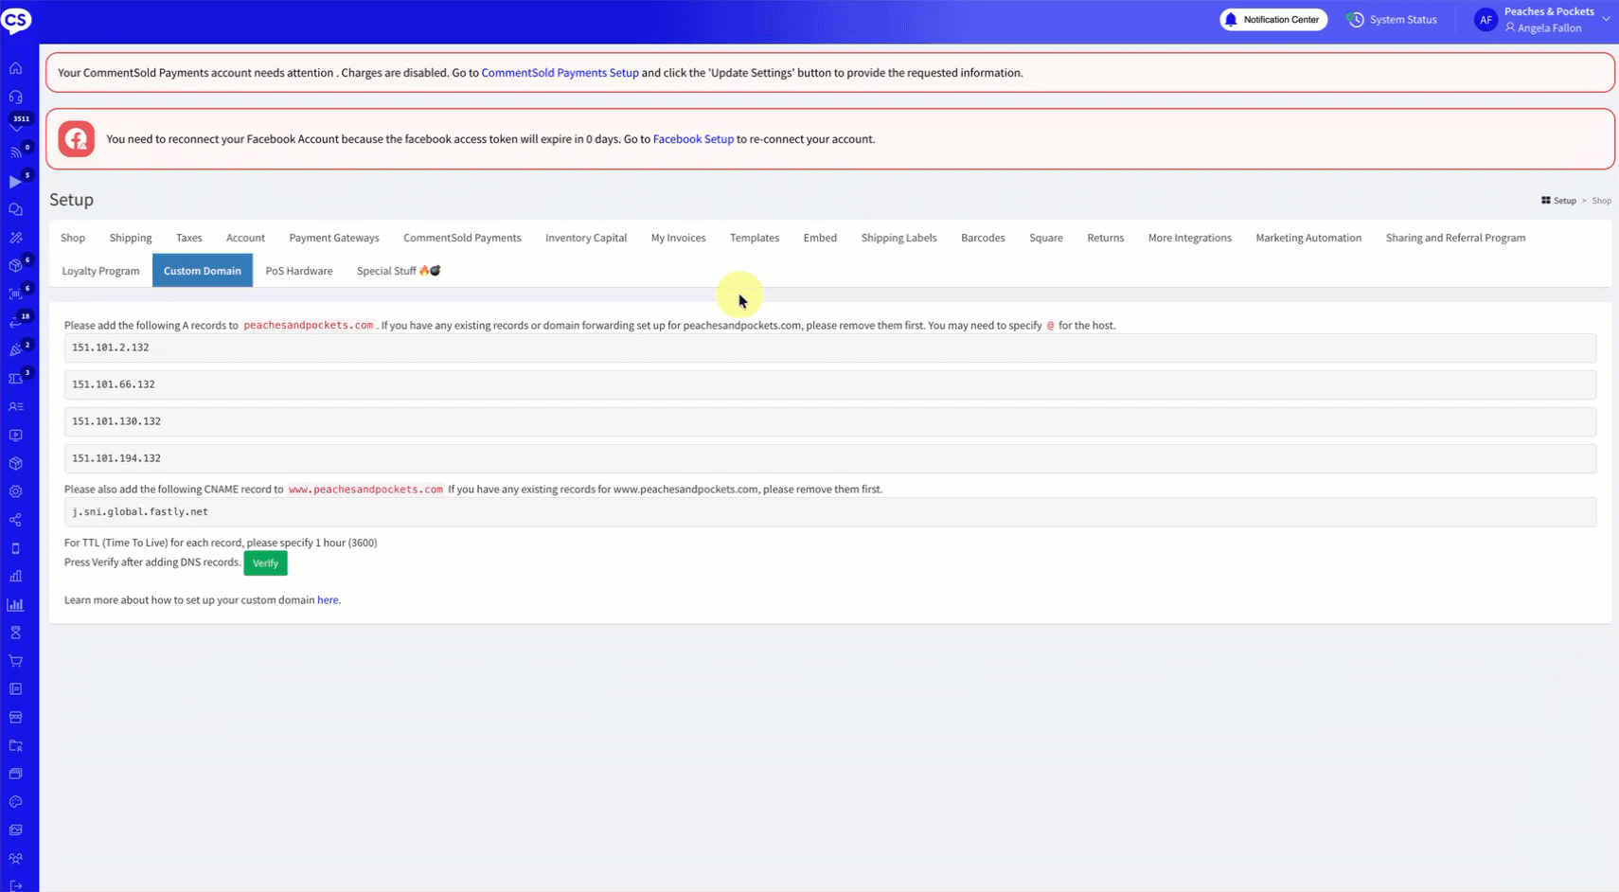Follow the CommentSold Payments Setup link
This screenshot has width=1619, height=892.
pos(560,73)
